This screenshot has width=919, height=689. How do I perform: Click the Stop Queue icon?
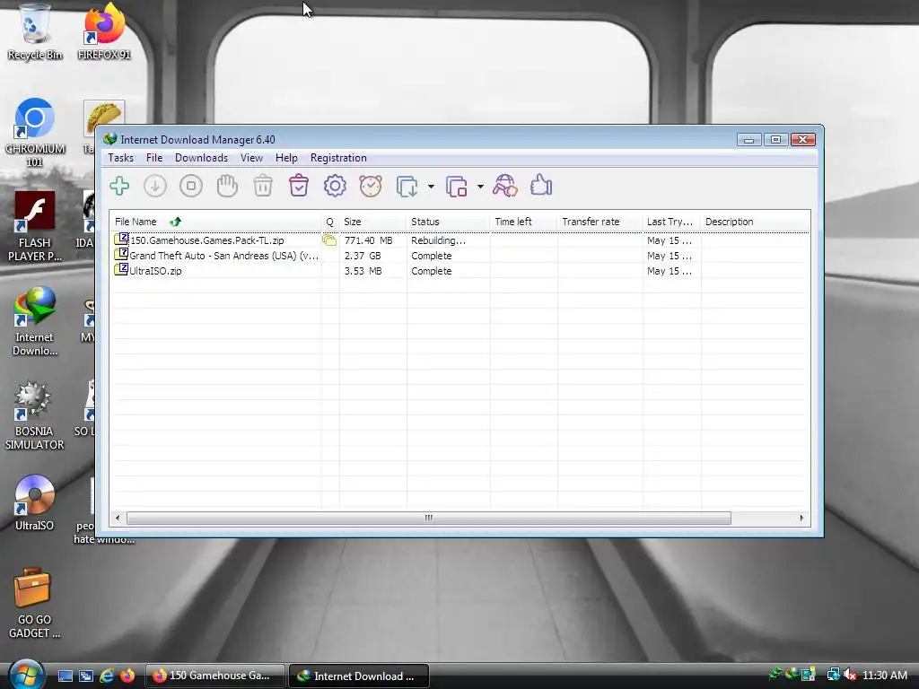tap(457, 187)
